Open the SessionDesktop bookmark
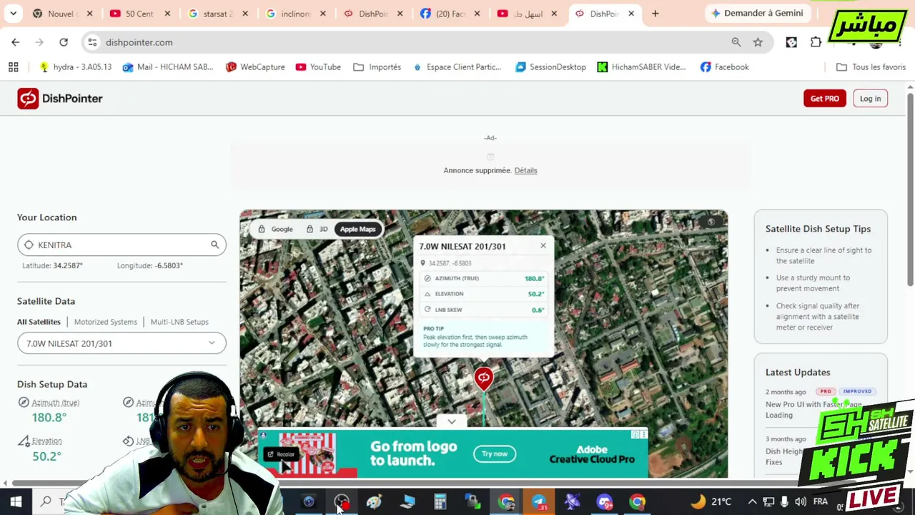The height and width of the screenshot is (515, 915). pyautogui.click(x=550, y=67)
